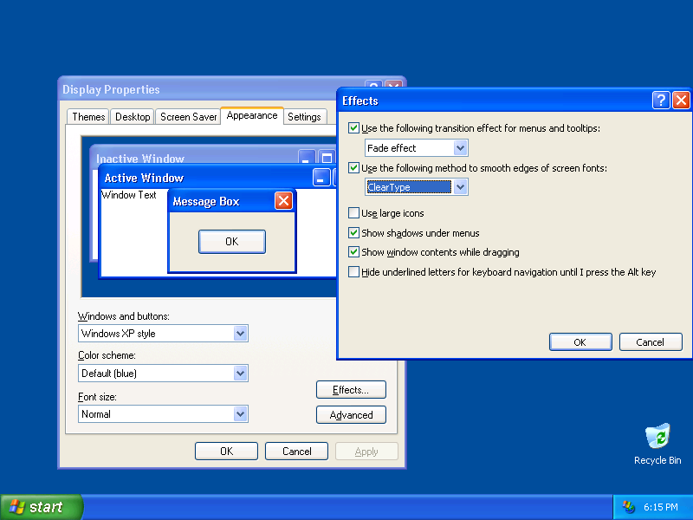Open the Desktop tab
Image resolution: width=693 pixels, height=520 pixels.
coord(133,117)
